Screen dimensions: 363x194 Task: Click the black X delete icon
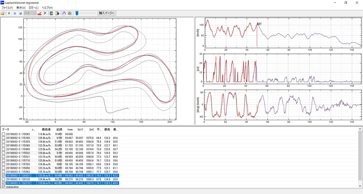45,13
